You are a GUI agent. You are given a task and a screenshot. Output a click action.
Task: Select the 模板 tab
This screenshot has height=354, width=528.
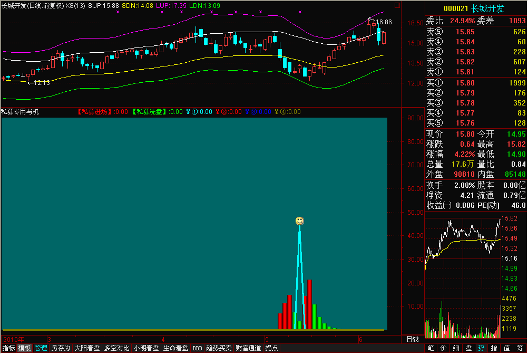coord(24,348)
